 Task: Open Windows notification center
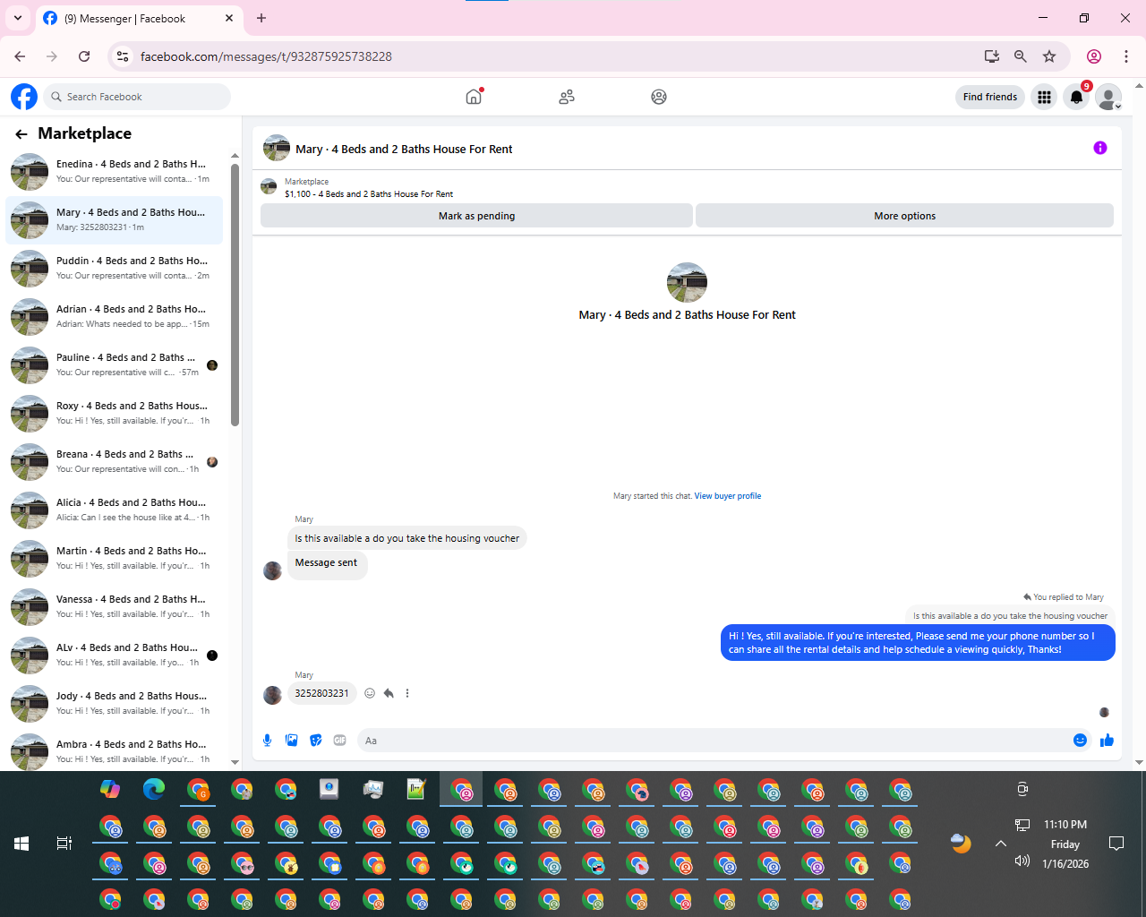tap(1116, 844)
